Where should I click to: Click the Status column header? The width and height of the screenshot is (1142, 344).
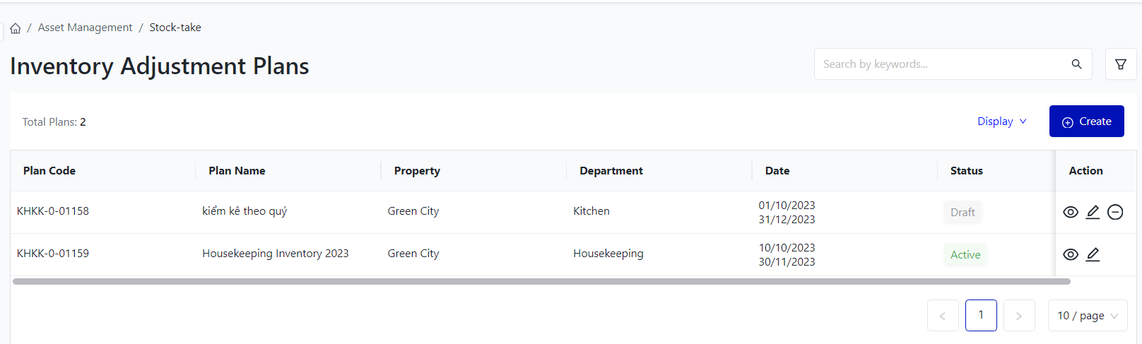pos(966,171)
